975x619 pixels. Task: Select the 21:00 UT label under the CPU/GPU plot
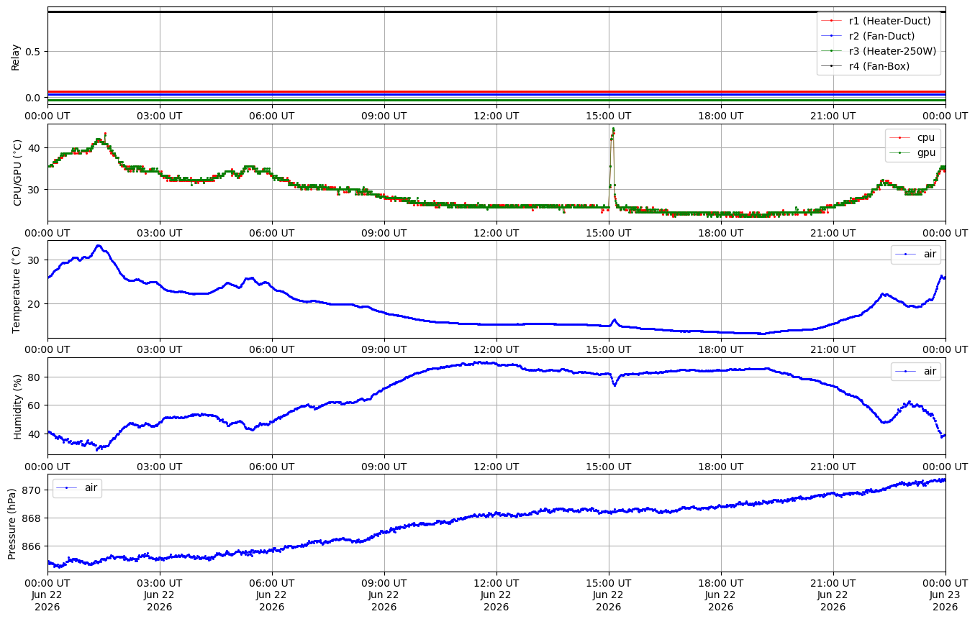[833, 231]
